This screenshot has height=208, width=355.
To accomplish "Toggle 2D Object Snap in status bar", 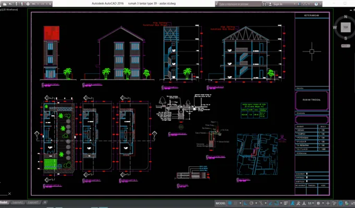I will [276, 203].
